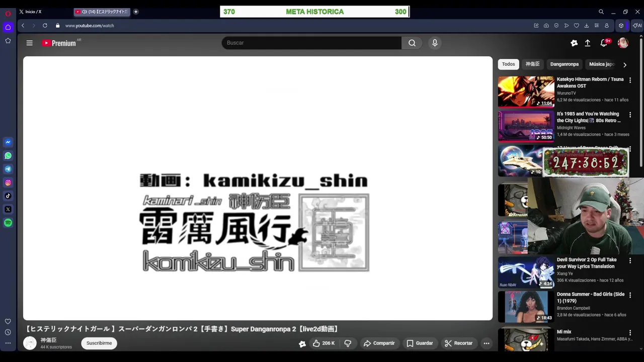Click YouTube search magnifier button
Screen dimensions: 644x362
tap(412, 43)
